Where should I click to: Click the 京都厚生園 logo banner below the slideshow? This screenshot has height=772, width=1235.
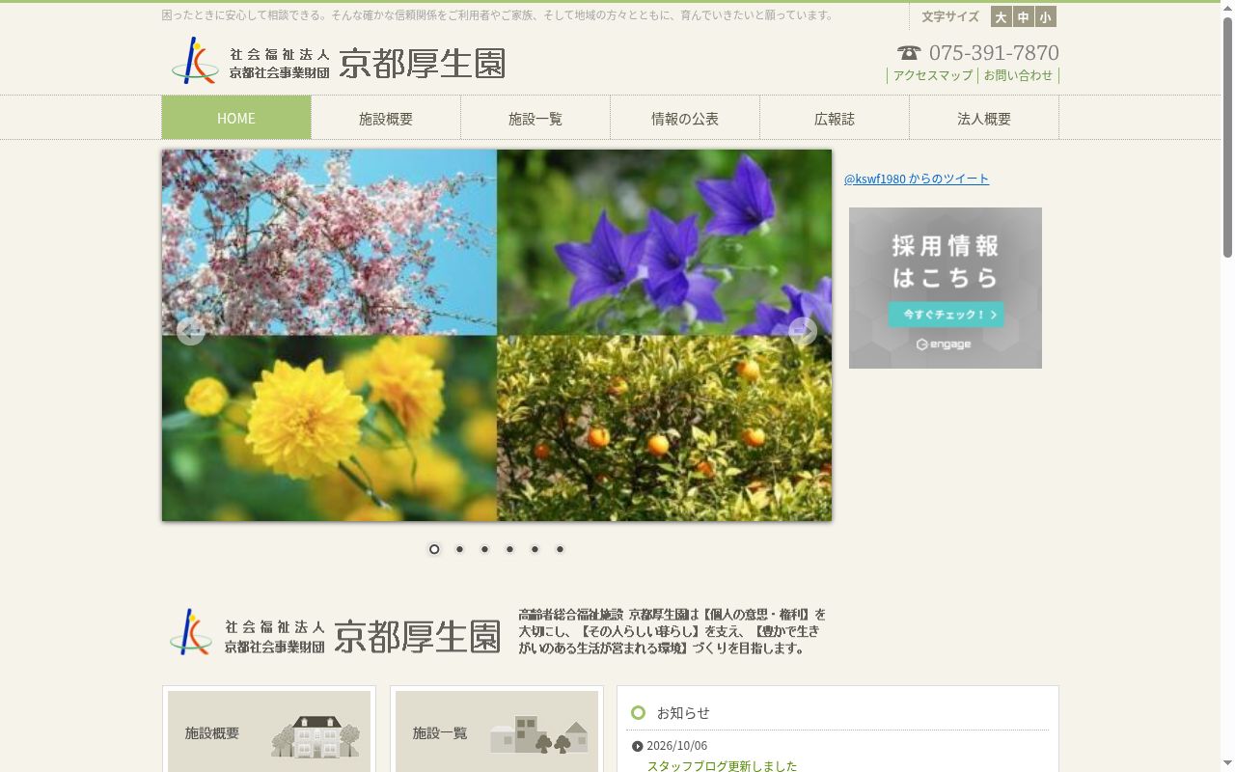point(497,632)
